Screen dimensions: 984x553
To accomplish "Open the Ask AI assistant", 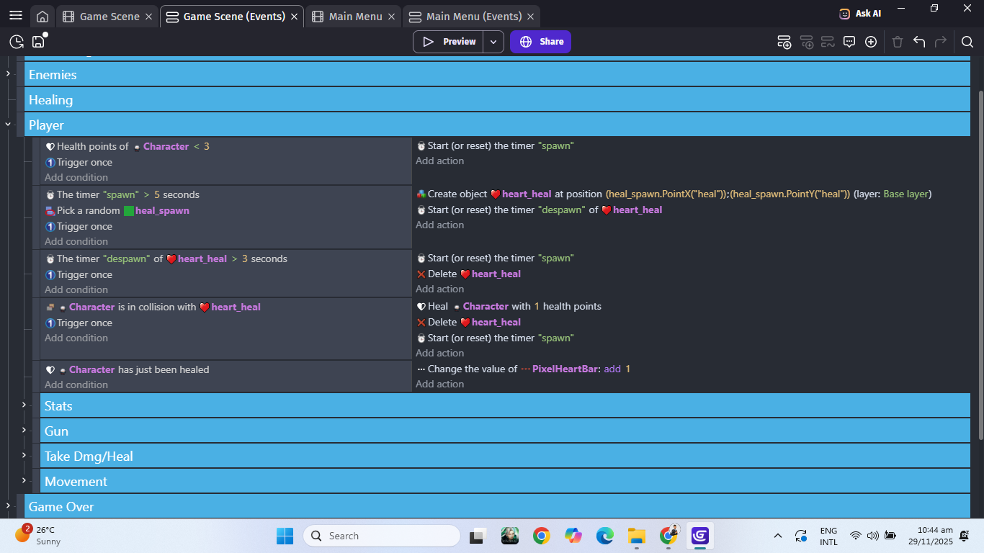I will [x=860, y=14].
